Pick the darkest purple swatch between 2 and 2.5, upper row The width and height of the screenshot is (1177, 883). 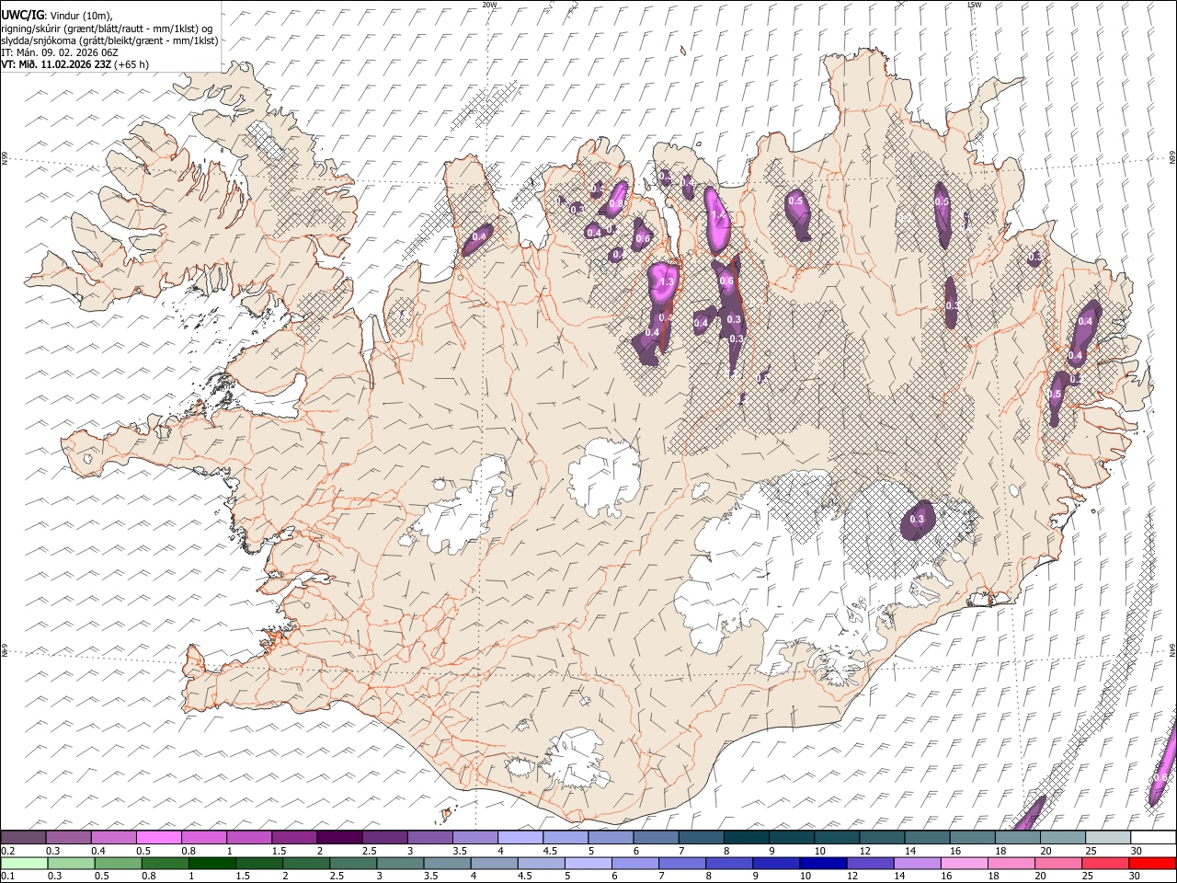click(x=339, y=837)
